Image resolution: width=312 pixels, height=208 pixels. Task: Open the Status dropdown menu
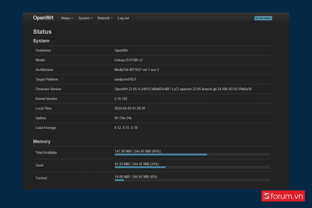[x=67, y=18]
